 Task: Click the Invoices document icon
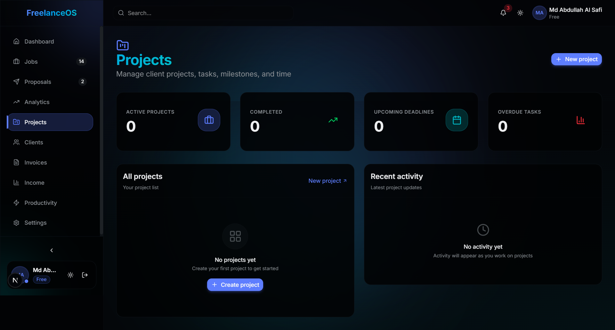pos(16,162)
